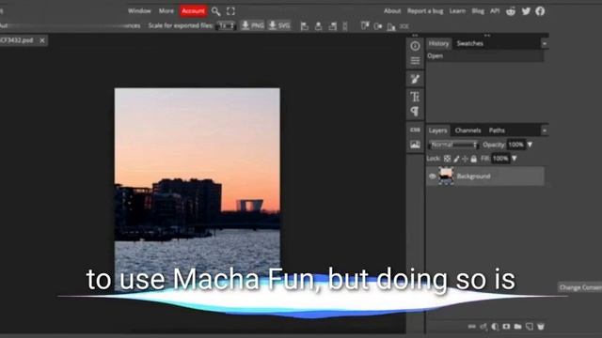Open History panel options menu
Screen dimensions: 602x338
coord(545,44)
